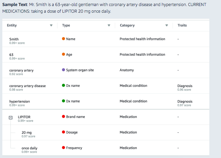221x158 pixels.
Task: Open the Type column filter dropdown
Action: [x=109, y=25]
